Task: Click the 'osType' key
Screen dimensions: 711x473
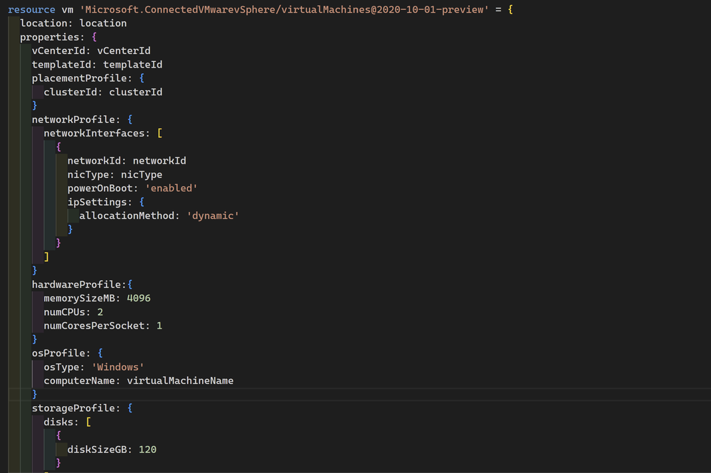Action: click(x=61, y=367)
